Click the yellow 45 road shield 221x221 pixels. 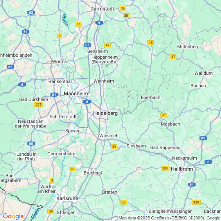(x=150, y=43)
